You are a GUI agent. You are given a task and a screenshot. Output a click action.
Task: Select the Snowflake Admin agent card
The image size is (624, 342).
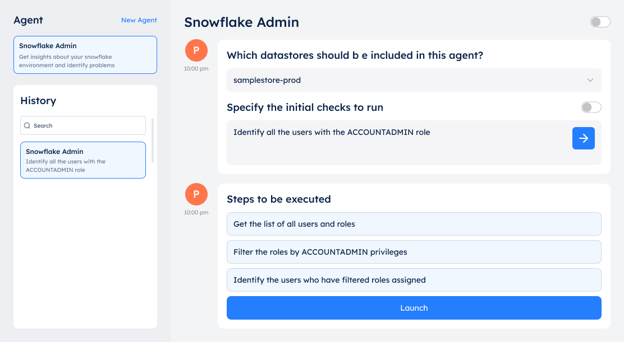[x=85, y=54]
